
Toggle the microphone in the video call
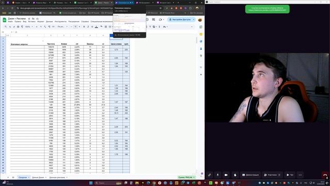point(218,175)
